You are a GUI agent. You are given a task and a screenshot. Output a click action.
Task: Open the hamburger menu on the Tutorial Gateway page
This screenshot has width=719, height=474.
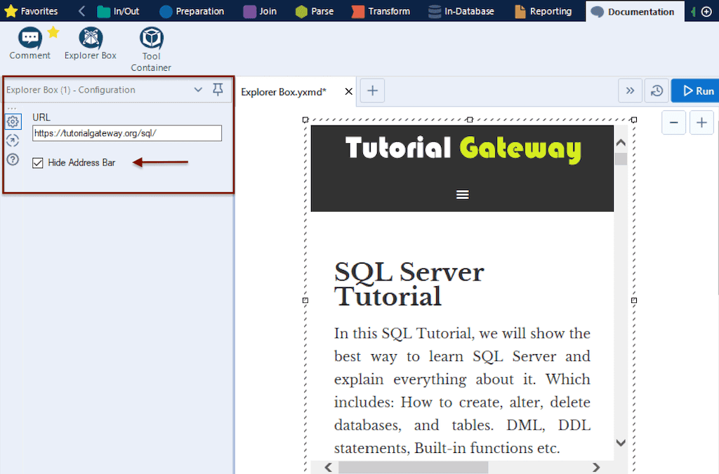(x=462, y=194)
